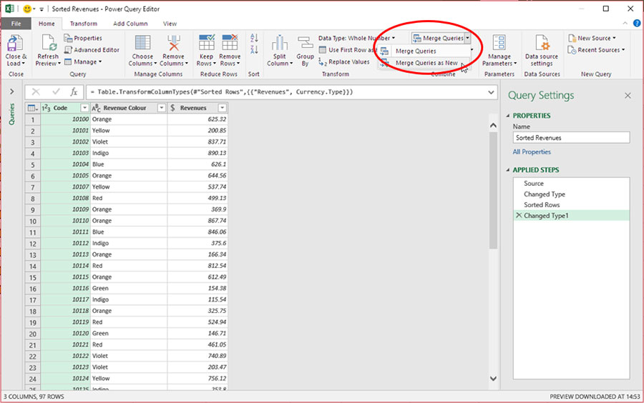Click the vertical scrollbar down arrow
The height and width of the screenshot is (403, 644).
[493, 379]
